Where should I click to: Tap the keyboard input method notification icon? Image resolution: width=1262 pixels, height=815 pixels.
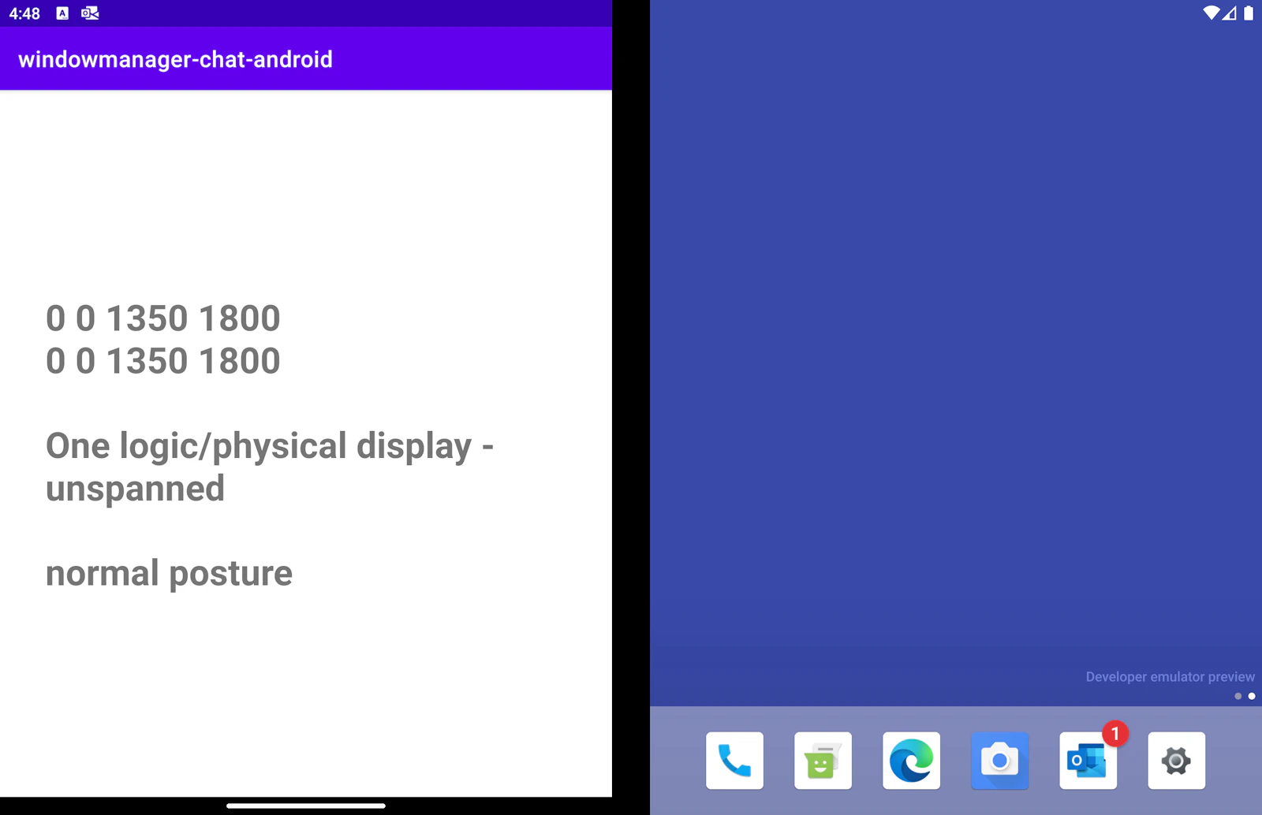click(x=61, y=13)
